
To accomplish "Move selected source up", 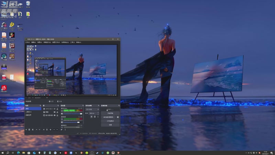I will pos(54,130).
